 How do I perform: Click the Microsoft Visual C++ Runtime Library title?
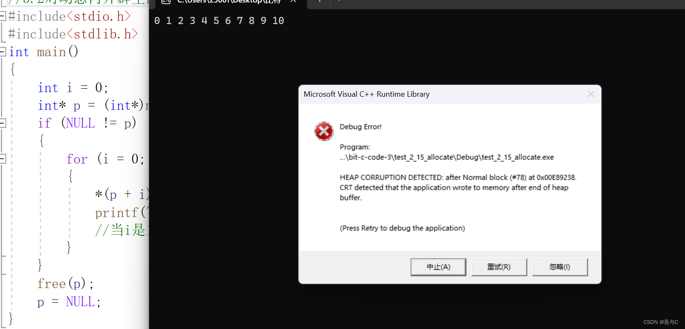[x=367, y=94]
